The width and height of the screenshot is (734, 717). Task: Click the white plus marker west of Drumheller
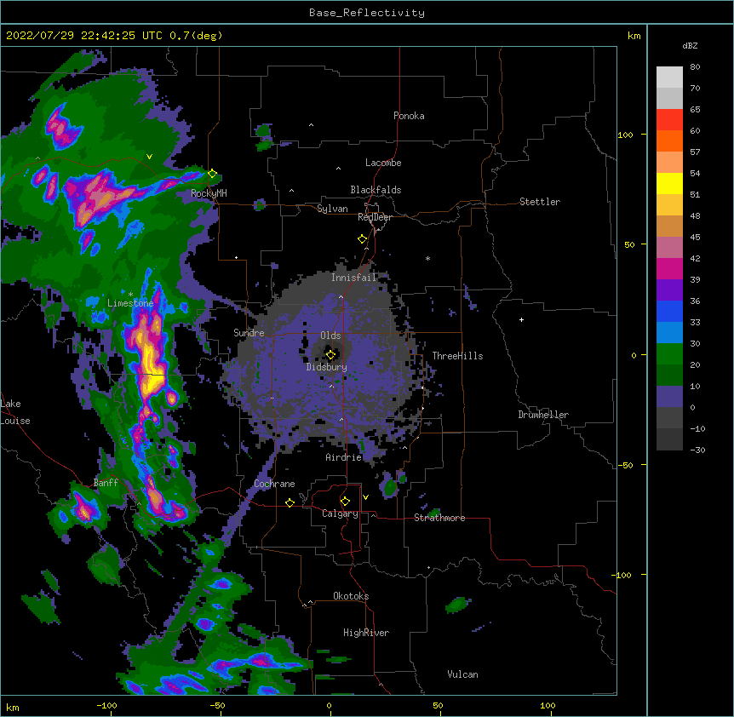click(521, 319)
